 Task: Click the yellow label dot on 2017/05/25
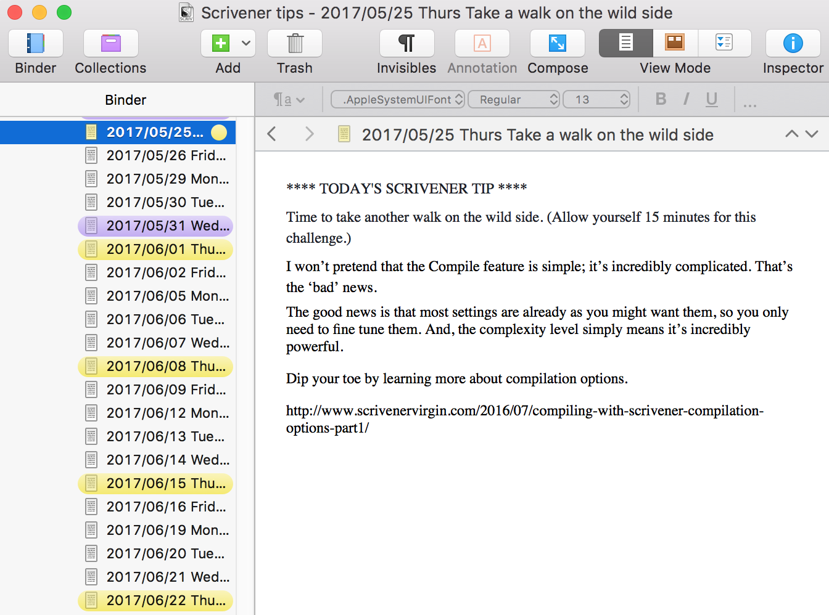tap(219, 132)
